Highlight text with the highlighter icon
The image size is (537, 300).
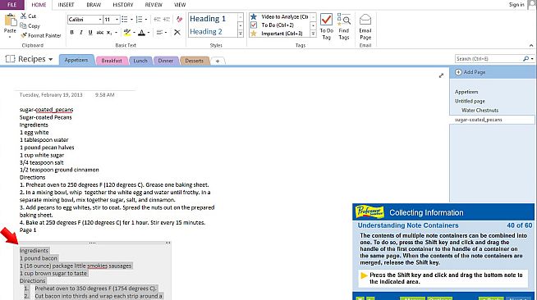127,33
